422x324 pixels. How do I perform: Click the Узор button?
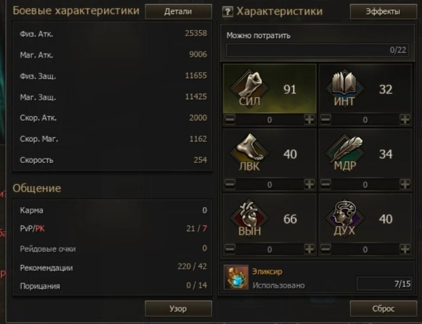(178, 308)
